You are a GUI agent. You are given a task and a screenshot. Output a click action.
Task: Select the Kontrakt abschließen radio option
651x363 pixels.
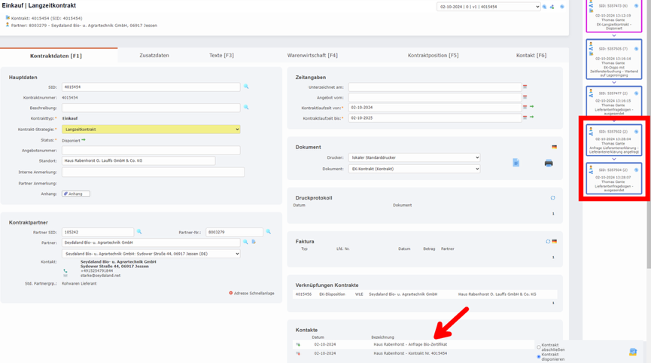pos(539,347)
